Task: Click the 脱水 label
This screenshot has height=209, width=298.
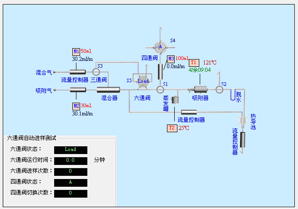Action: (238, 97)
